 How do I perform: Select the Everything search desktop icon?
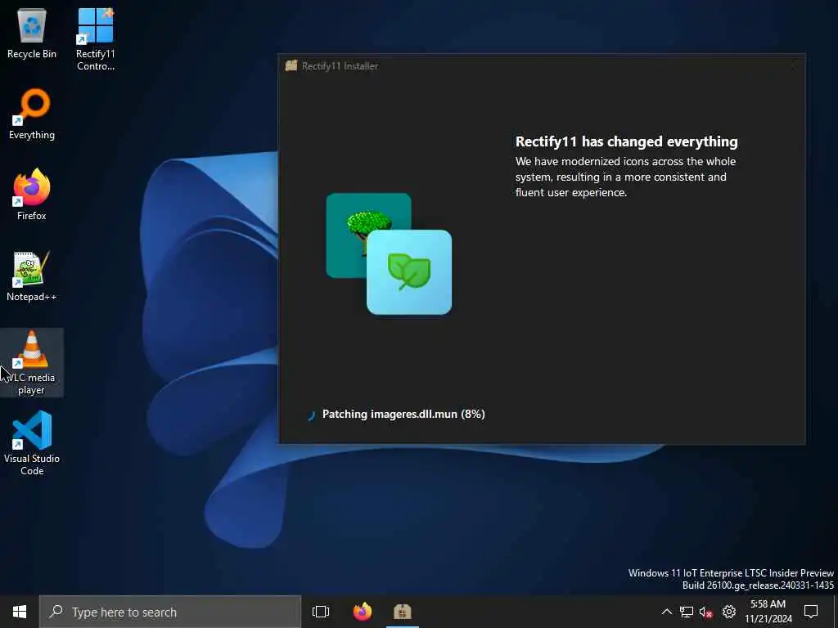(32, 114)
